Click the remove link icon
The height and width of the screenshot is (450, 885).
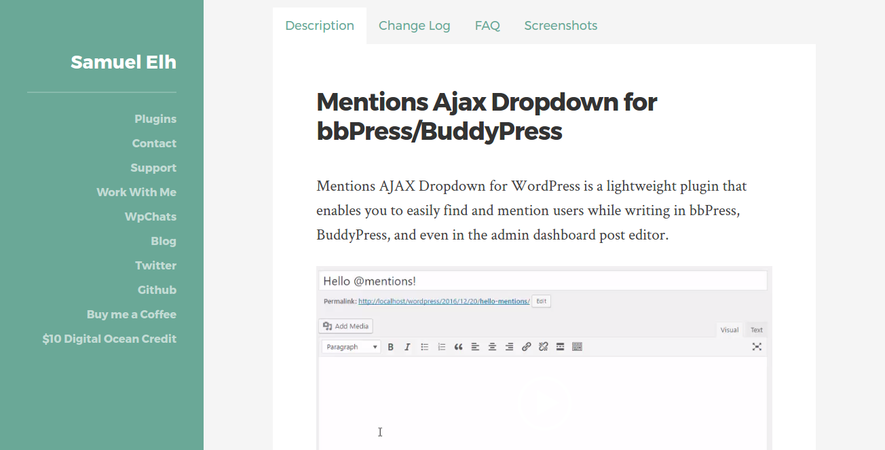[543, 347]
